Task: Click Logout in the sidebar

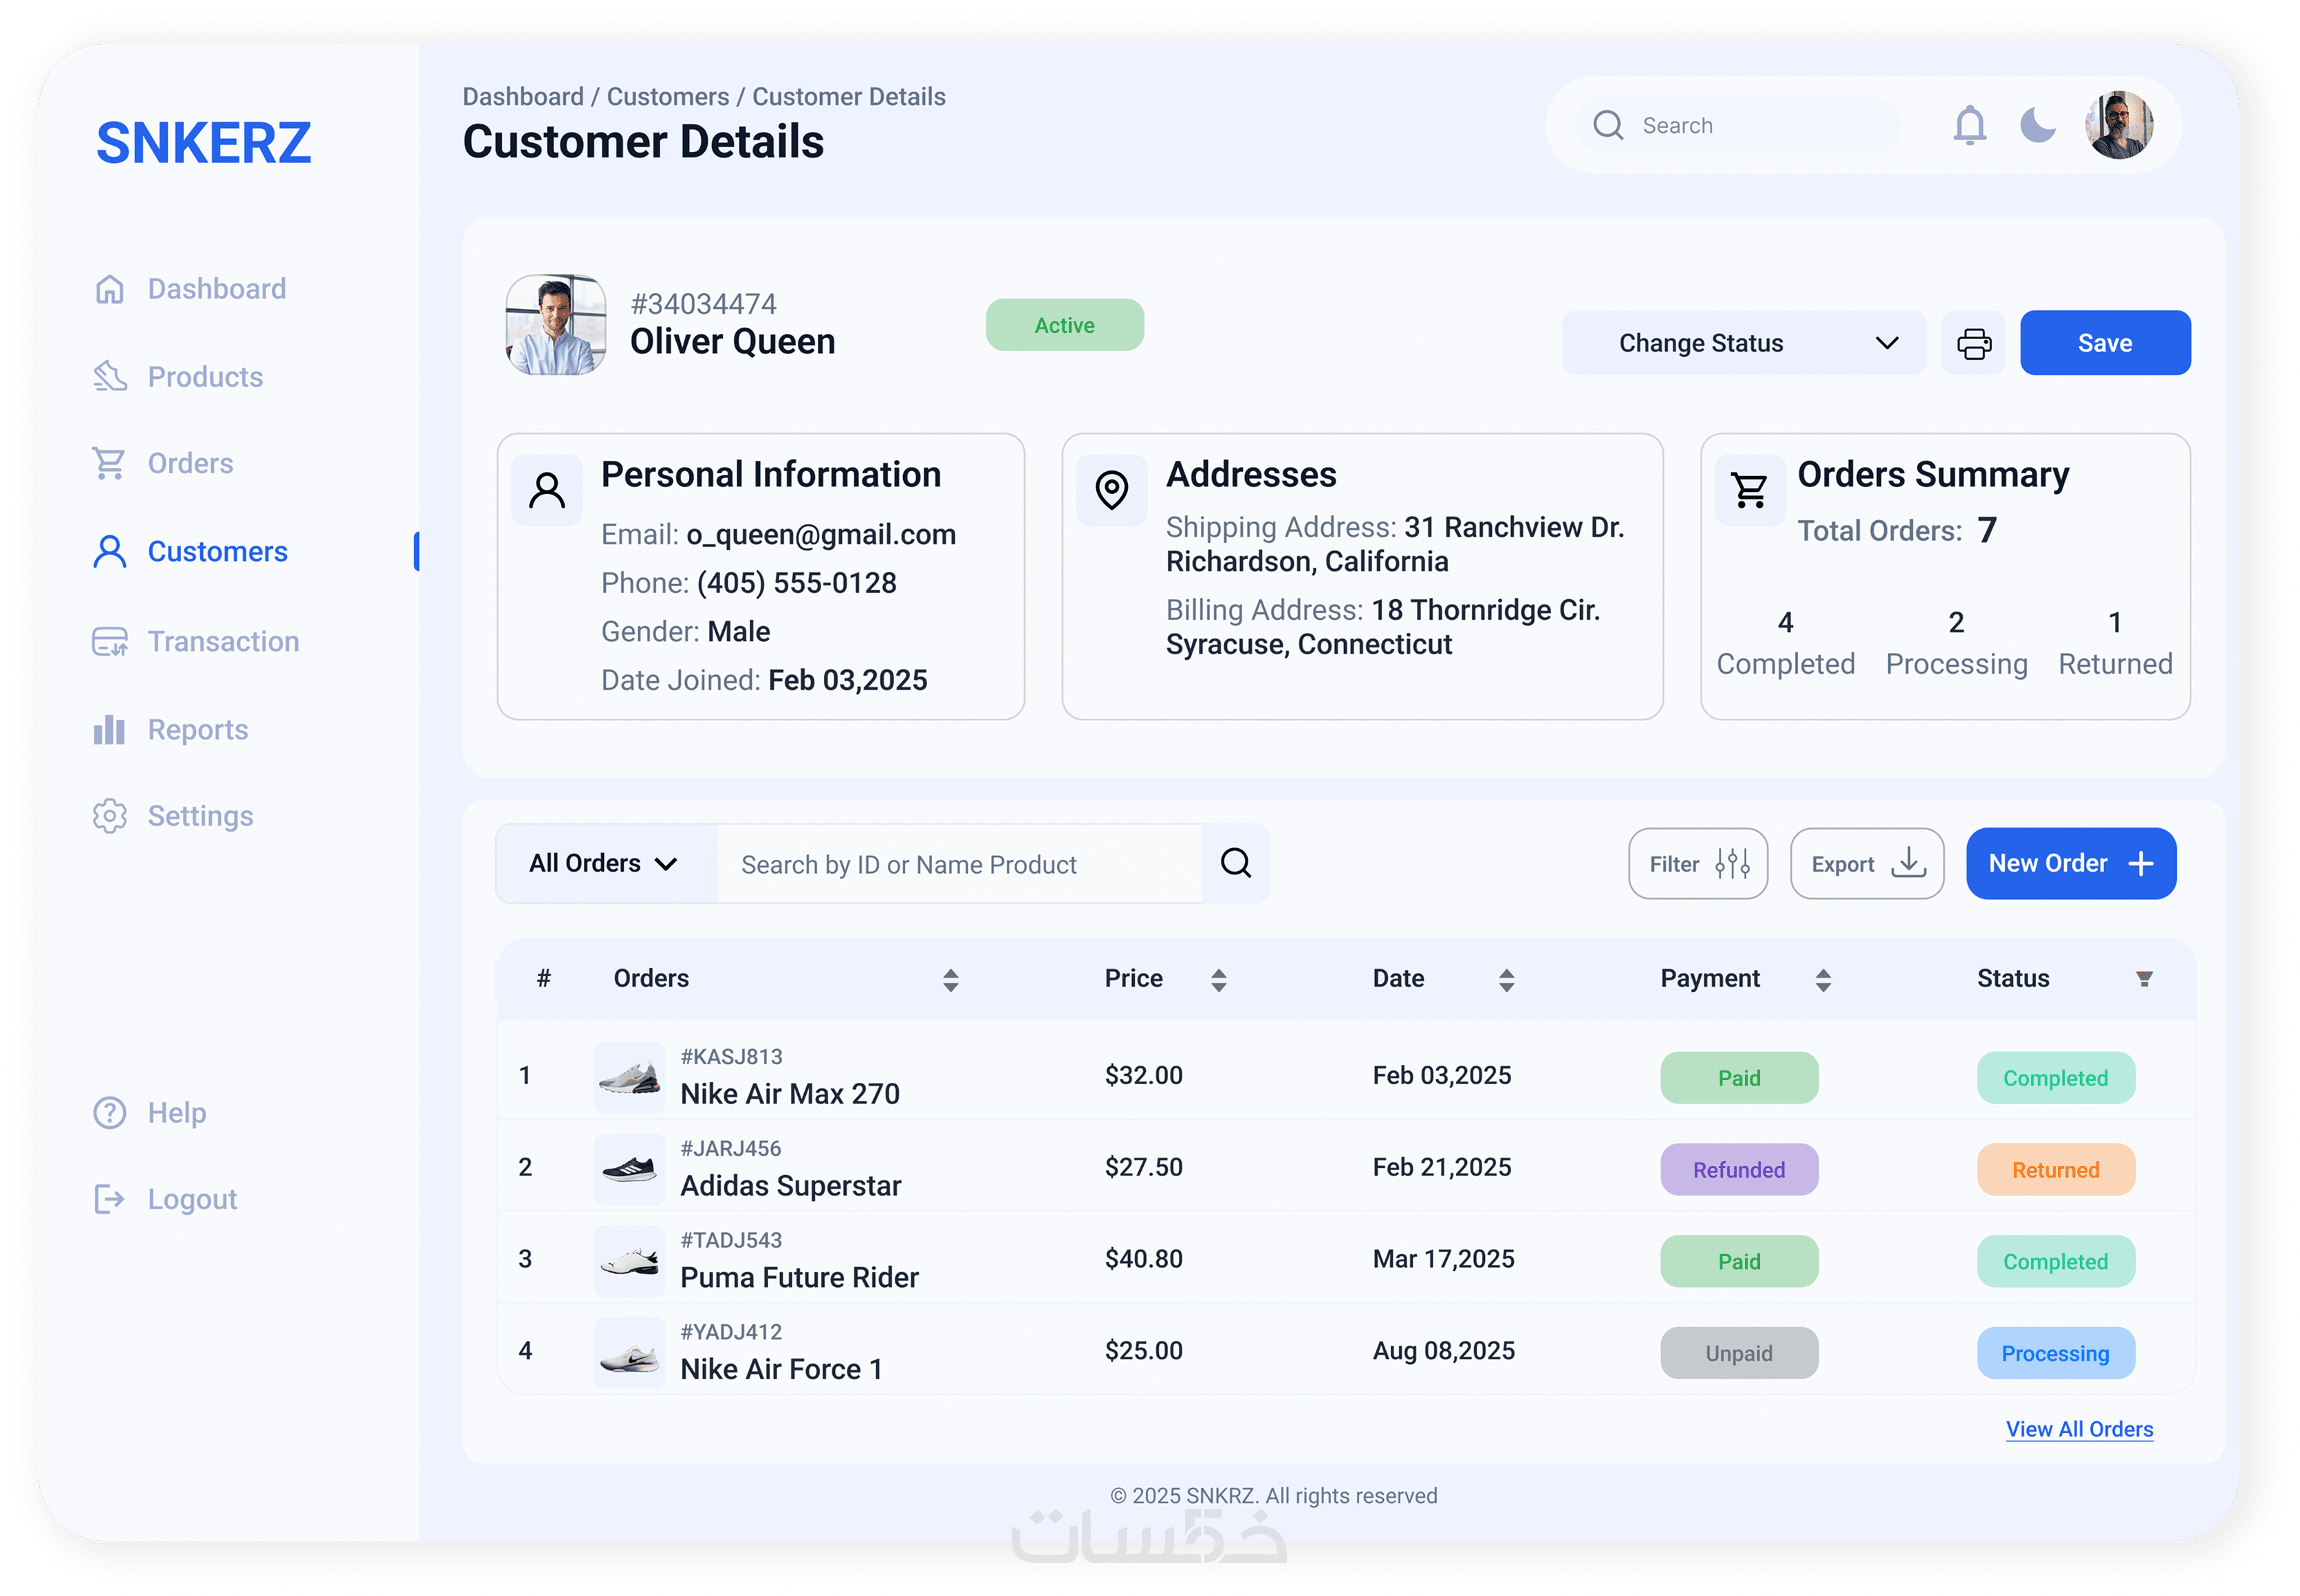Action: coord(165,1198)
